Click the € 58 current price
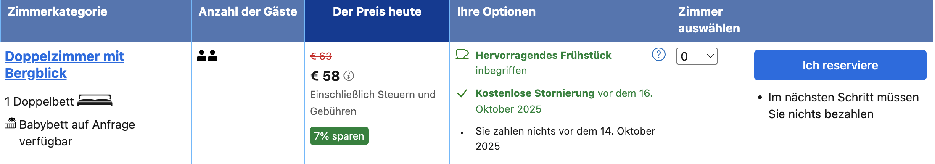Screen dimensions: 935x164 [325, 76]
